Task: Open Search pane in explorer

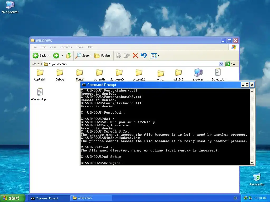Action: point(83,55)
